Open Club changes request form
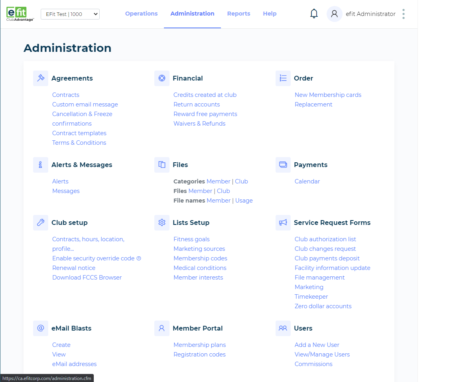 tap(325, 249)
